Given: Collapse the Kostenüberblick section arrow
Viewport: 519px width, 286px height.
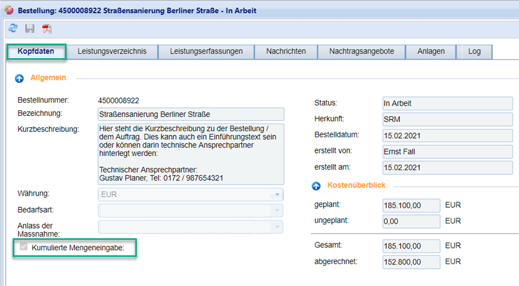Looking at the screenshot, I should [316, 186].
